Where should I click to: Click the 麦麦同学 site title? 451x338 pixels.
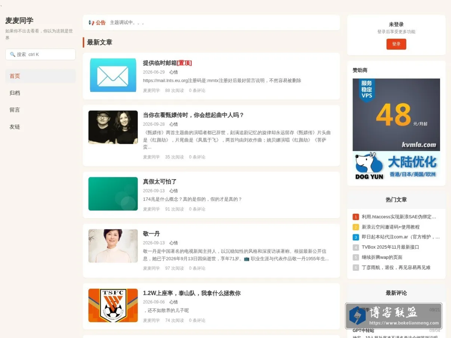[x=19, y=20]
